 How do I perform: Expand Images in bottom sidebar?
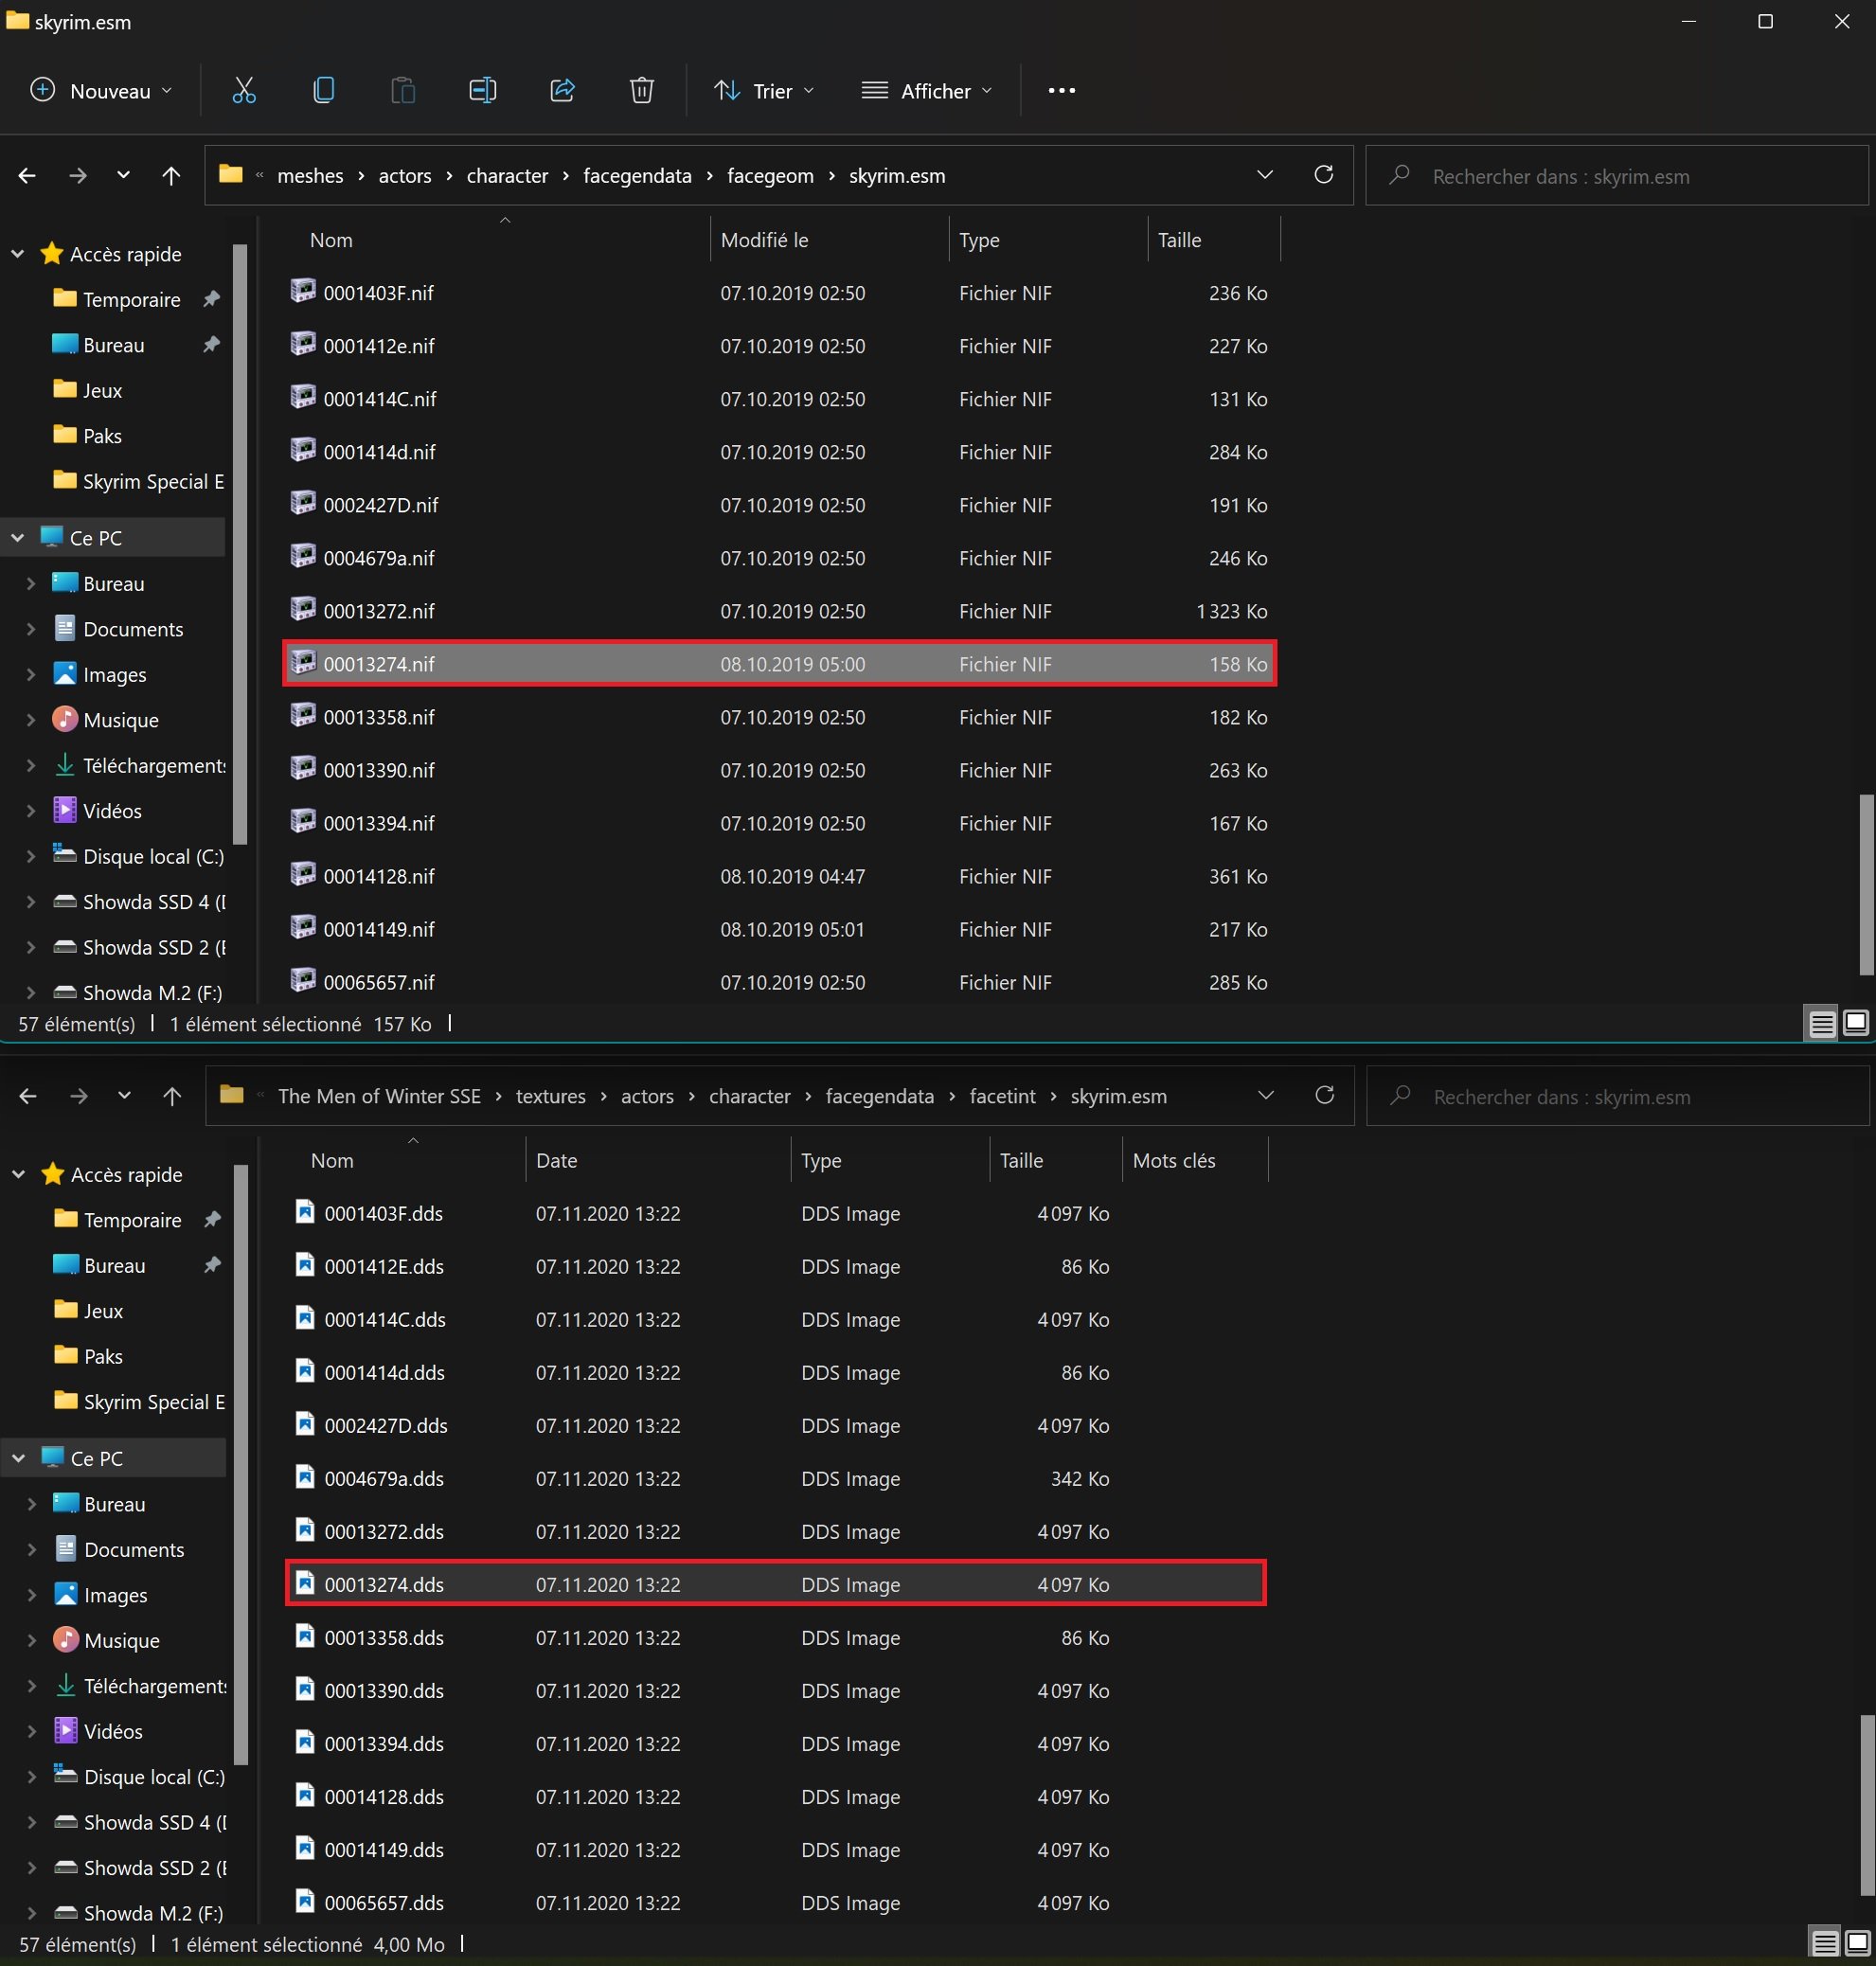pyautogui.click(x=32, y=1594)
